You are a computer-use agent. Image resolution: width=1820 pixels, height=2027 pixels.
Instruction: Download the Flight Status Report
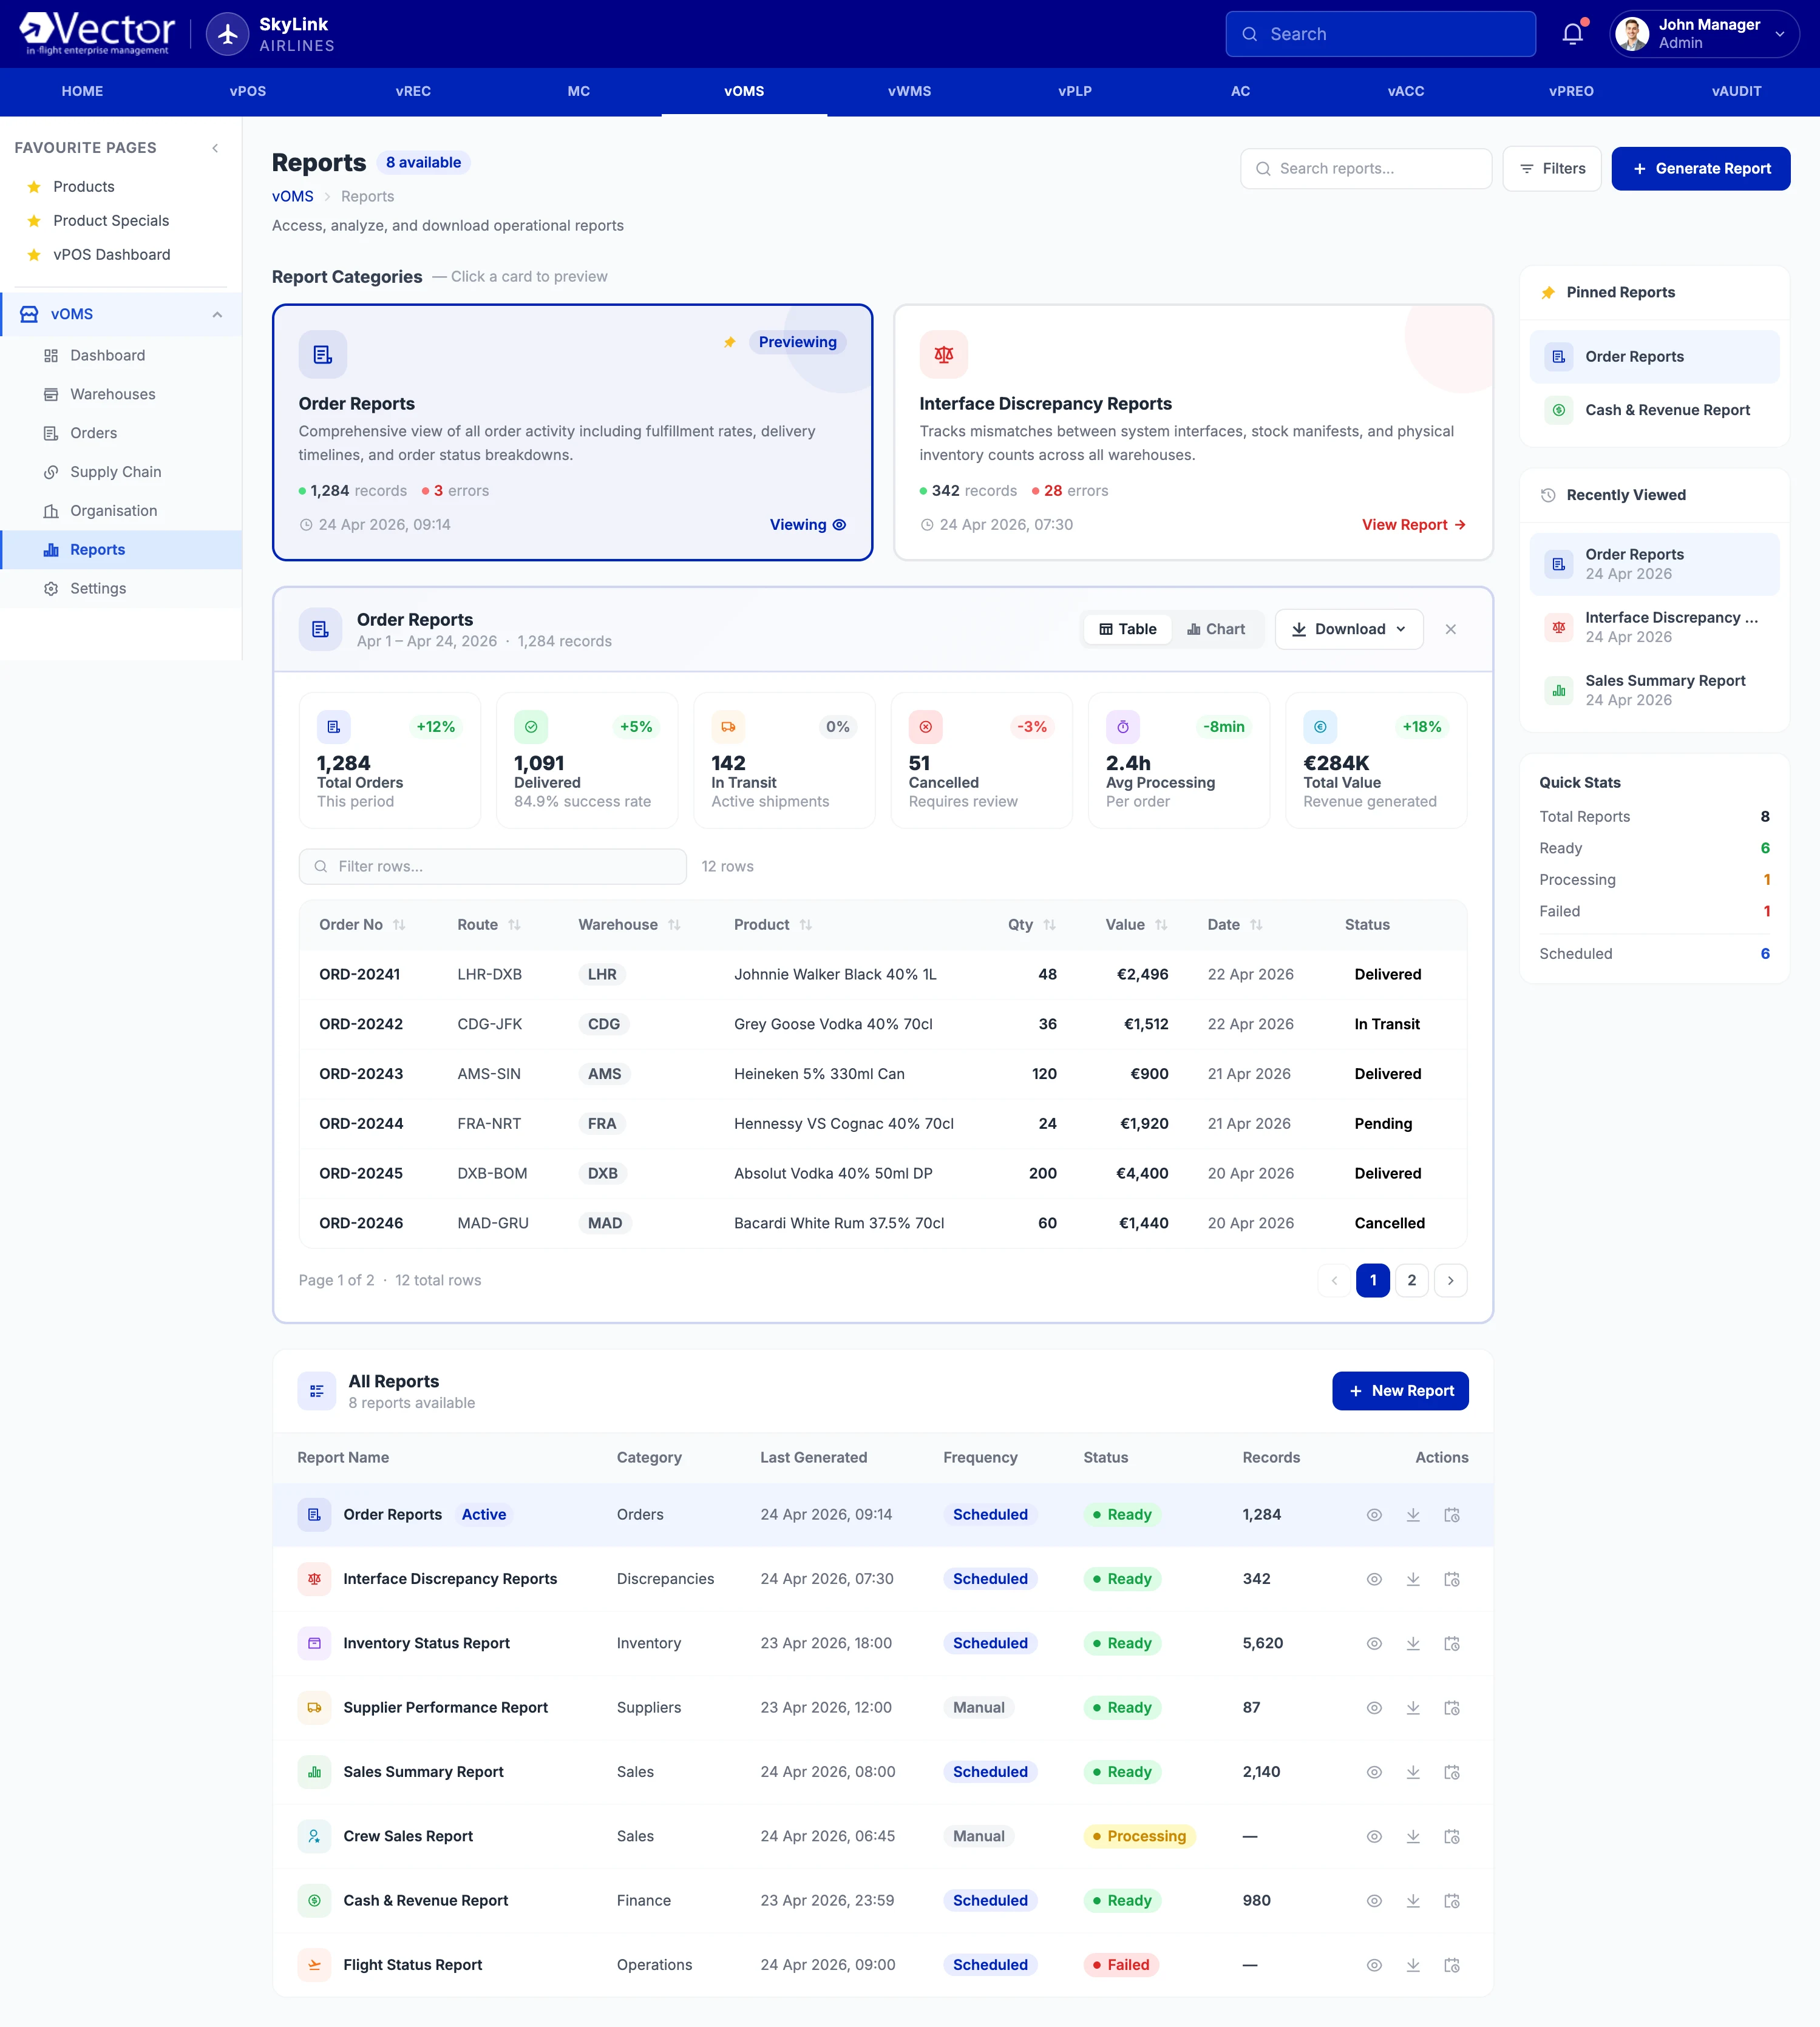[x=1413, y=1965]
